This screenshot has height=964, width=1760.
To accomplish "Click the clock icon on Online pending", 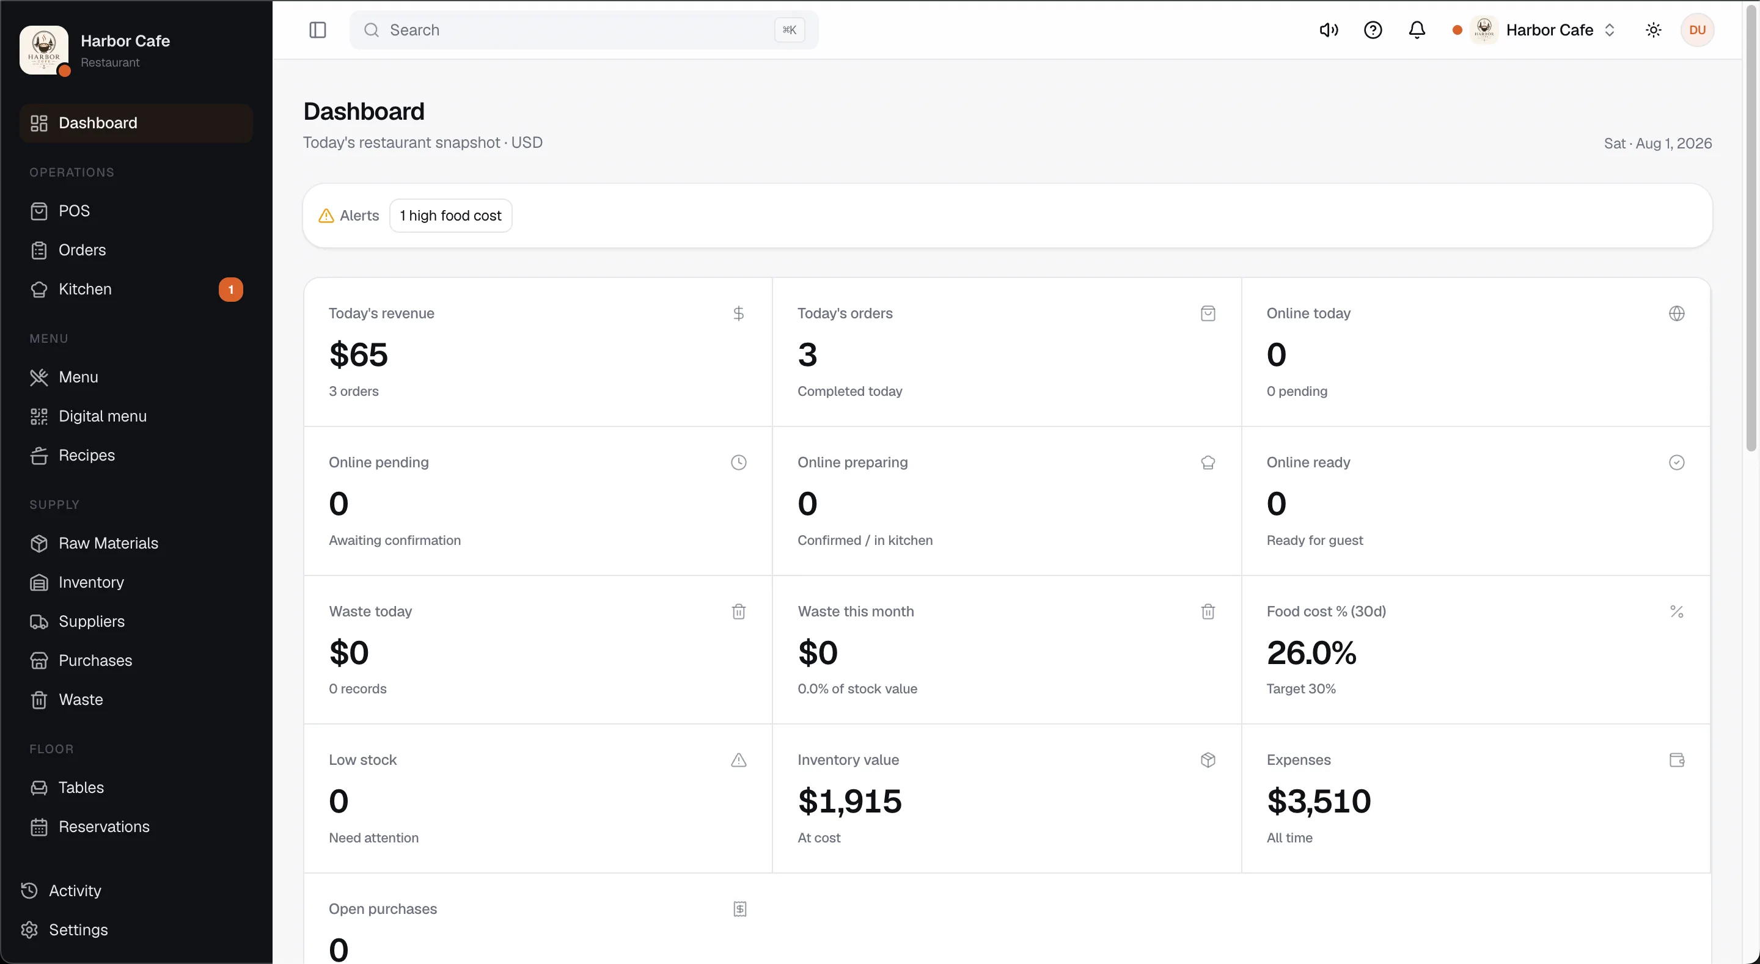I will tap(739, 462).
